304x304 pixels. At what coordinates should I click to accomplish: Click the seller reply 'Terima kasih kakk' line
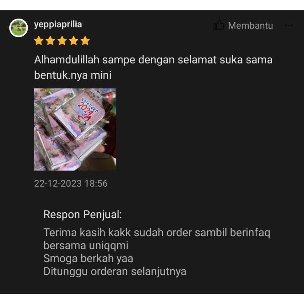157,232
